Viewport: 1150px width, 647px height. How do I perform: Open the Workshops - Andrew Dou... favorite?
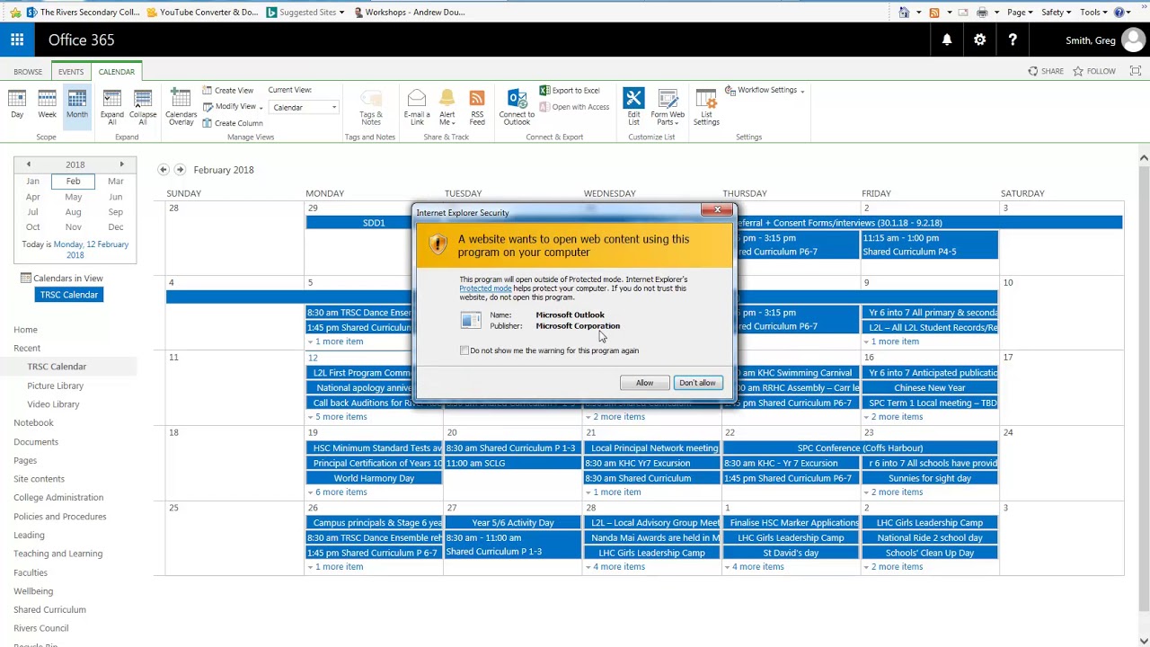click(x=409, y=13)
